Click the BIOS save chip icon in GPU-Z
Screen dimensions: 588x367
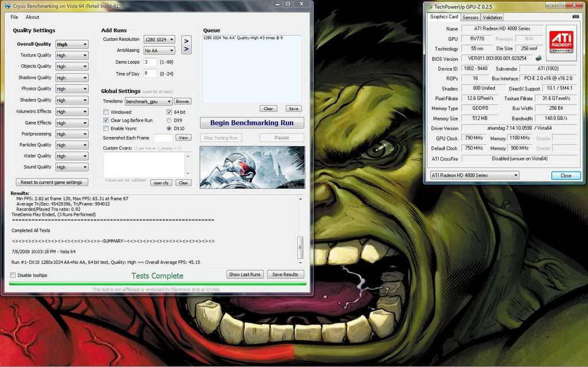coord(539,58)
